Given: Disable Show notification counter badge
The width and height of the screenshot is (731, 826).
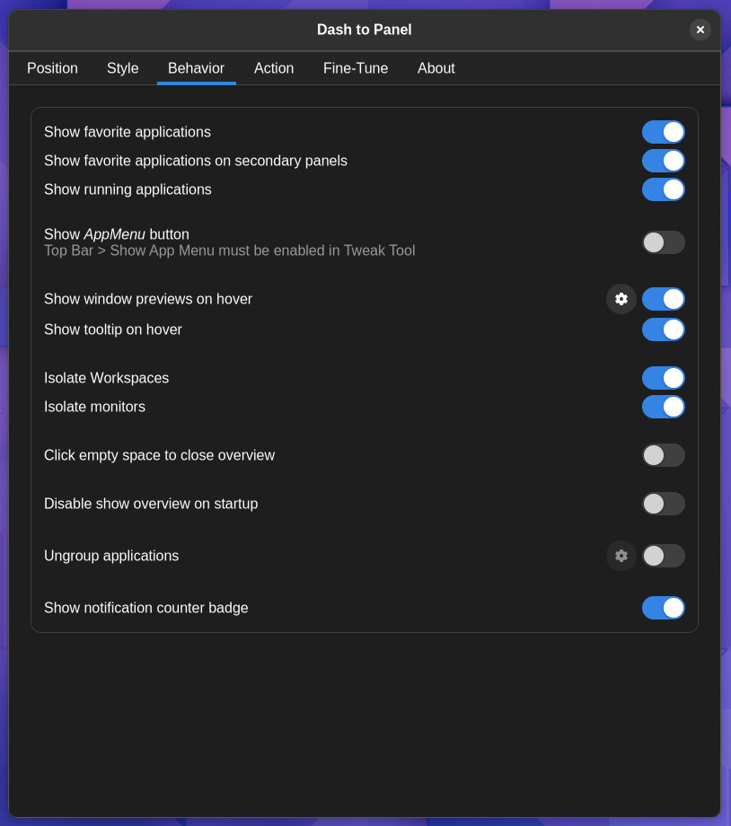Looking at the screenshot, I should [x=663, y=608].
